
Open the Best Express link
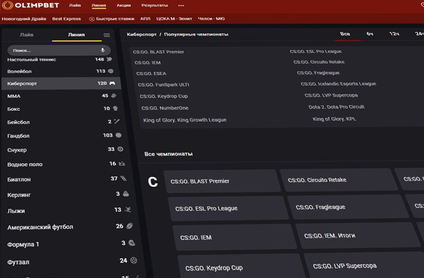(66, 19)
